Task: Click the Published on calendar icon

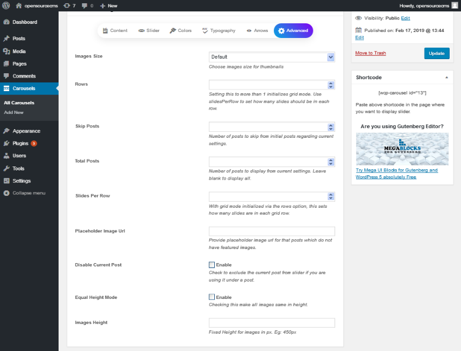Action: [358, 30]
